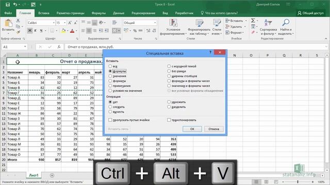Click the Merge and Center icon
Image resolution: width=330 pixels, height=185 pixels.
click(x=114, y=31)
